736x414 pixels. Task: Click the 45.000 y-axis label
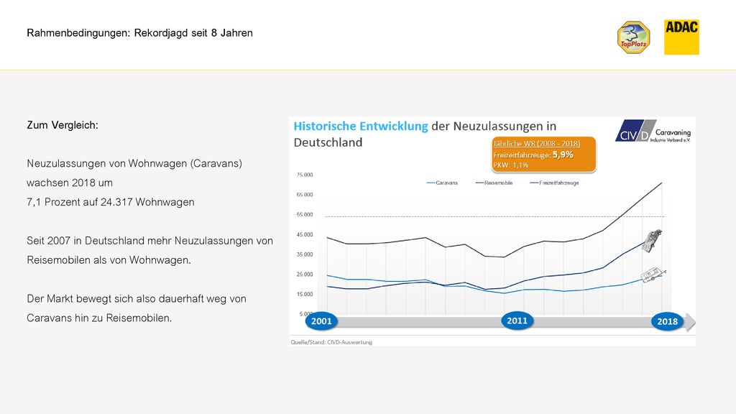pos(305,235)
